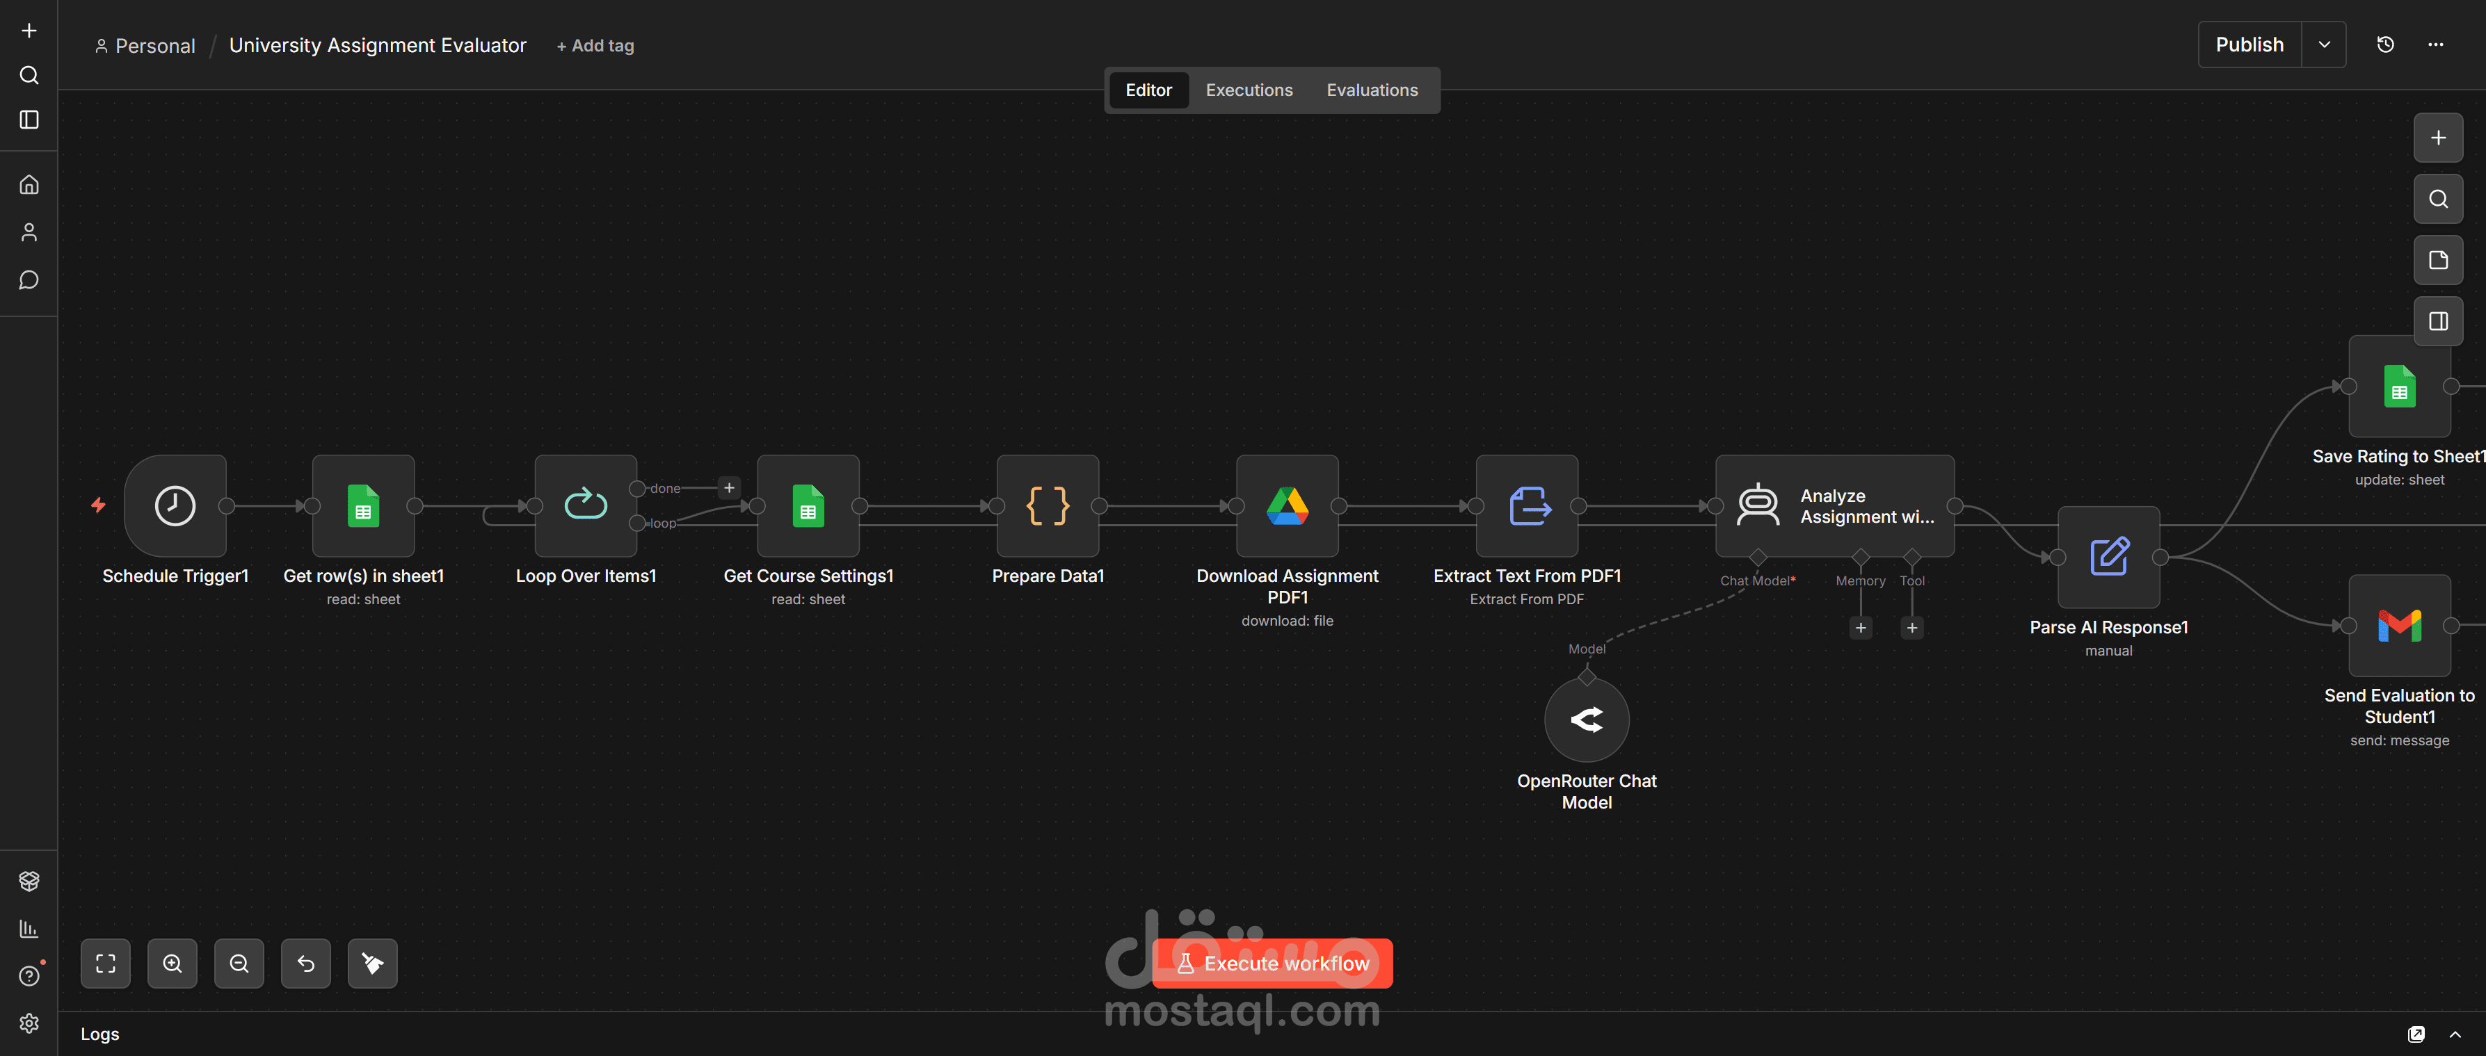
Task: Open the Get Course Settings1 sheet node
Action: point(808,505)
